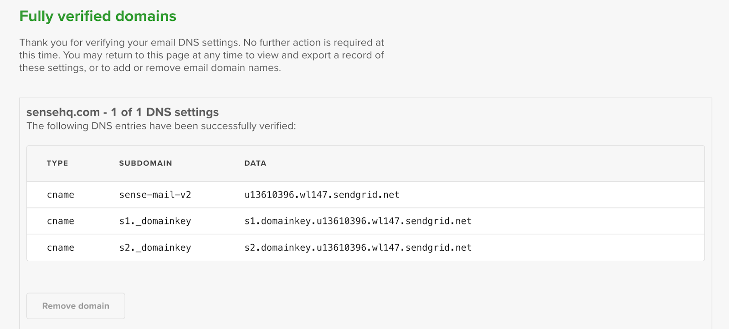Select the s1._domainkey subdomain cell
The height and width of the screenshot is (329, 729).
[155, 221]
